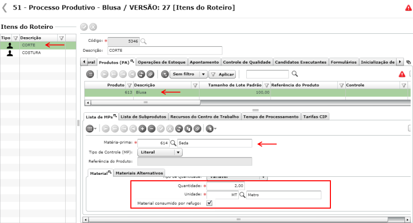Add a new raw material with plus icon
413x223 pixels.
[142, 129]
